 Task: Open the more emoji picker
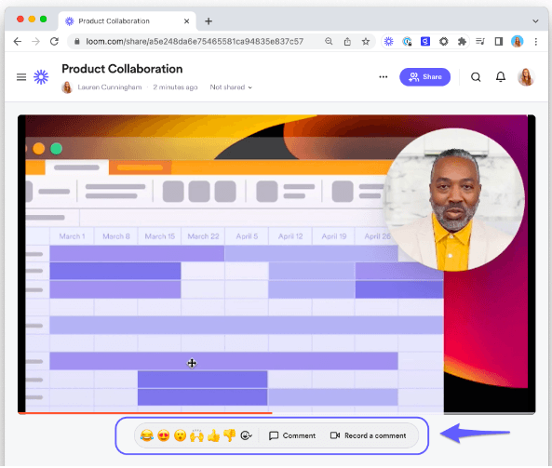pyautogui.click(x=246, y=435)
